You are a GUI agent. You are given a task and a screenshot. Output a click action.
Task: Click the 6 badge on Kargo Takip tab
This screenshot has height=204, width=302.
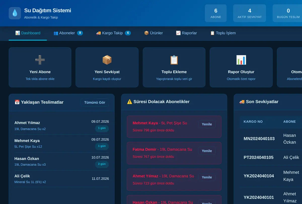click(128, 33)
